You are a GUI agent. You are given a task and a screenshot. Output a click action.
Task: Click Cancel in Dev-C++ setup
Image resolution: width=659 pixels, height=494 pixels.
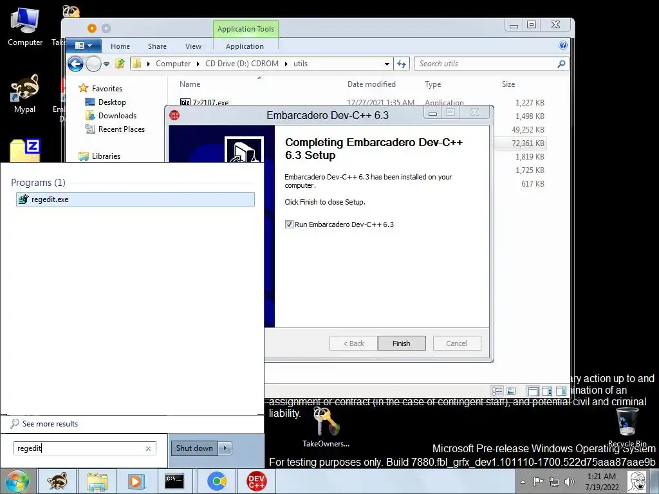coord(456,343)
